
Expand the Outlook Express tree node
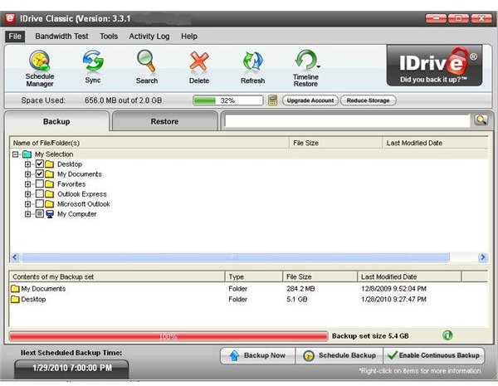pos(28,194)
